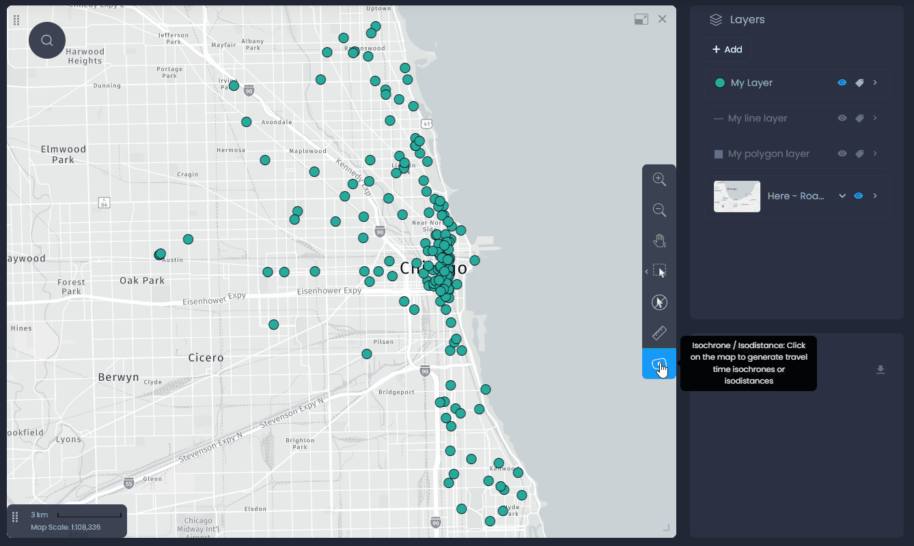Click the route 64 highway shield
The height and width of the screenshot is (546, 914).
click(x=104, y=203)
